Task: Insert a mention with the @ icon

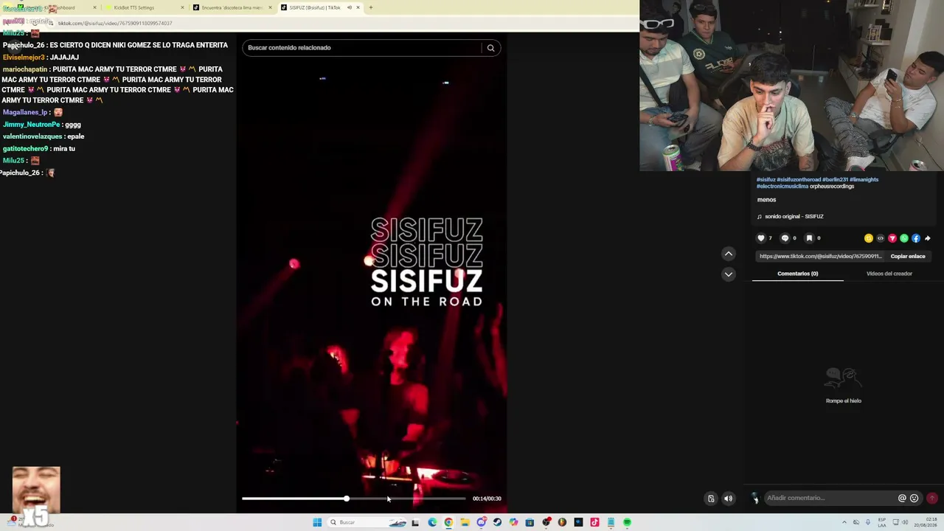Action: (902, 498)
